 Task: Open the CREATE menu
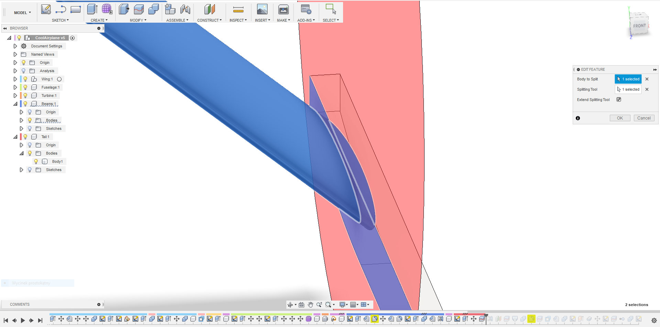(x=99, y=20)
